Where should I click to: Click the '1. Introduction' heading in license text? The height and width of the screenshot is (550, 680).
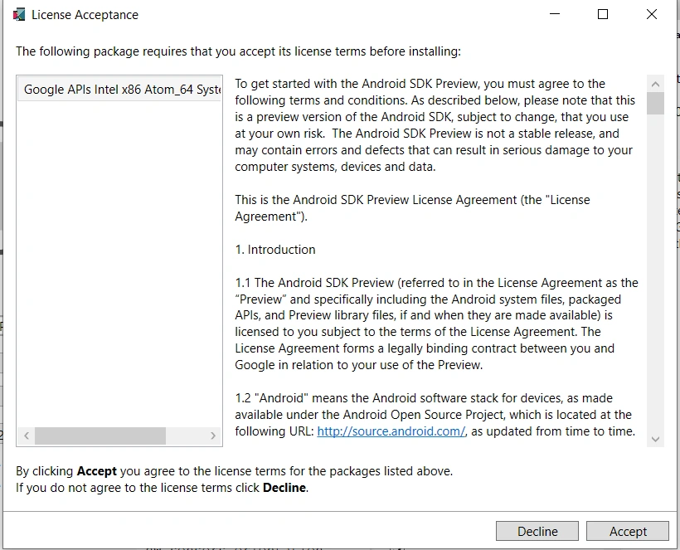(275, 250)
